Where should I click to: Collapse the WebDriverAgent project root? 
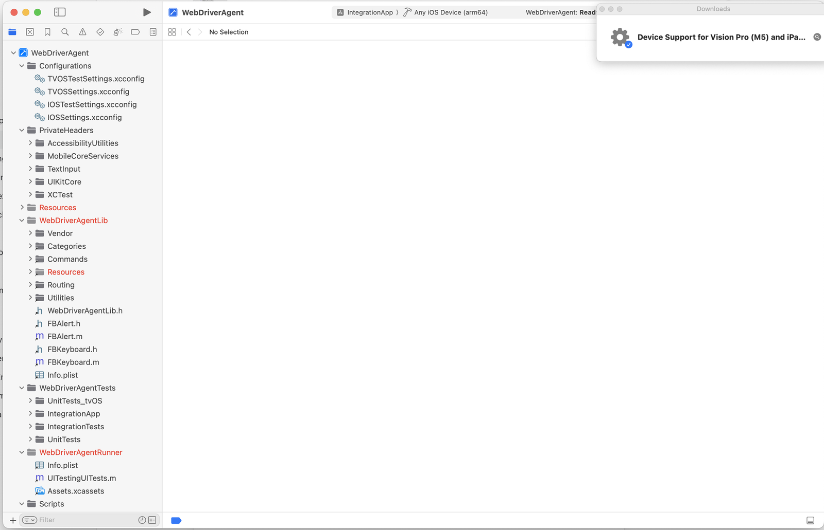(x=13, y=52)
